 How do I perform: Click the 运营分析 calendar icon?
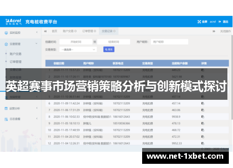tap(6, 109)
